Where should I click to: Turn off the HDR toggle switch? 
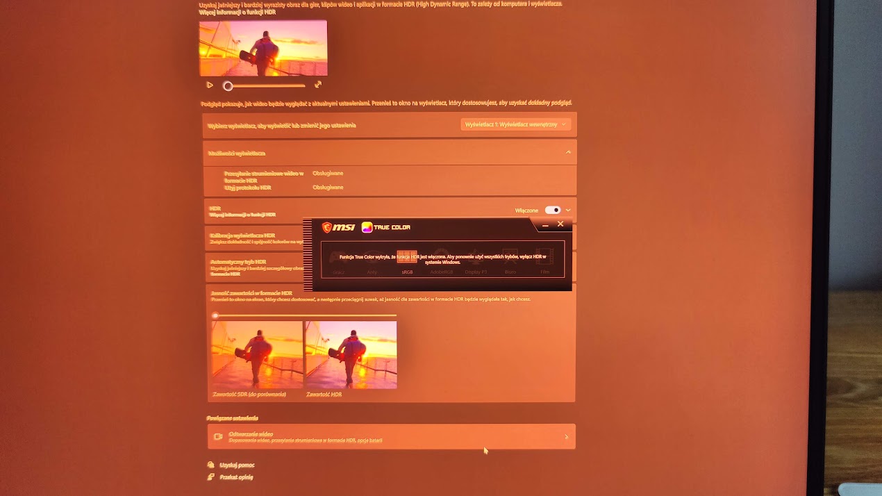[x=552, y=210]
